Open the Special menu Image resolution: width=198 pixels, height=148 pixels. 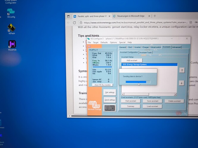(x=122, y=42)
